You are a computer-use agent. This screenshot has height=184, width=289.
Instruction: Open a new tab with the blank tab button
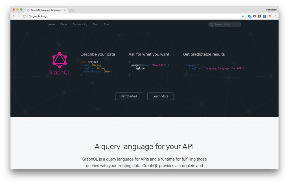[71, 10]
